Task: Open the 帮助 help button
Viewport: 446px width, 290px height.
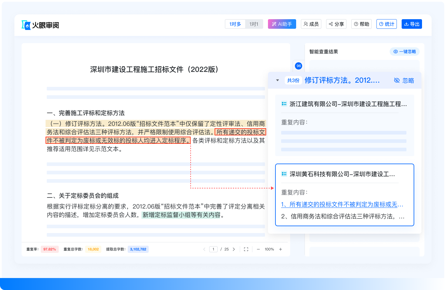Action: pyautogui.click(x=361, y=24)
